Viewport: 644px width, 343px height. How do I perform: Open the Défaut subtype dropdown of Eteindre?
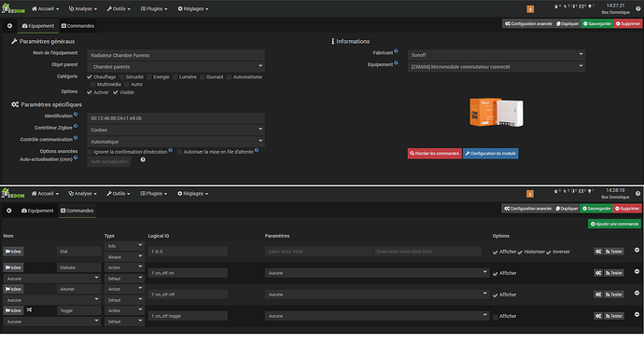(x=124, y=278)
